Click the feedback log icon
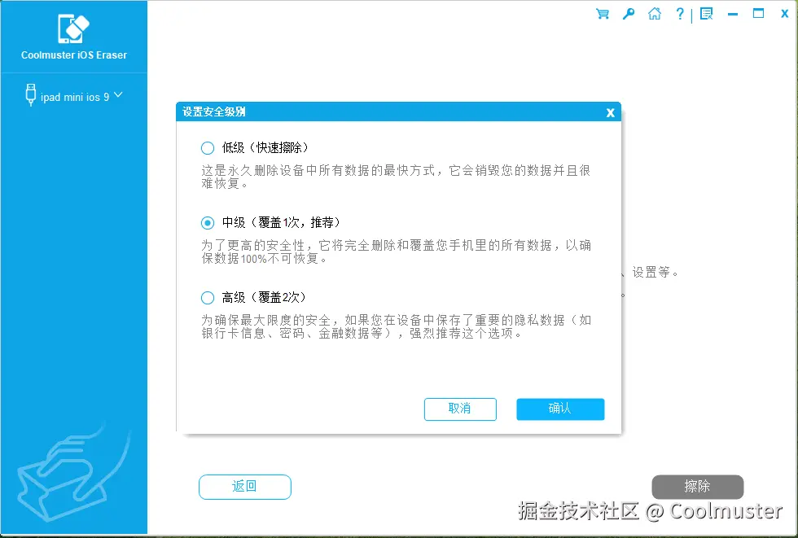Screen dimensions: 798x538 coord(707,14)
